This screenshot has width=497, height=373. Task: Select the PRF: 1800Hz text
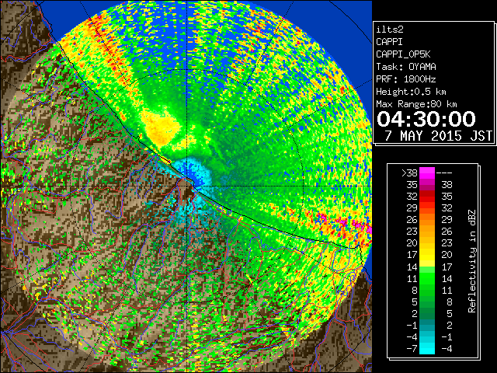pyautogui.click(x=406, y=79)
